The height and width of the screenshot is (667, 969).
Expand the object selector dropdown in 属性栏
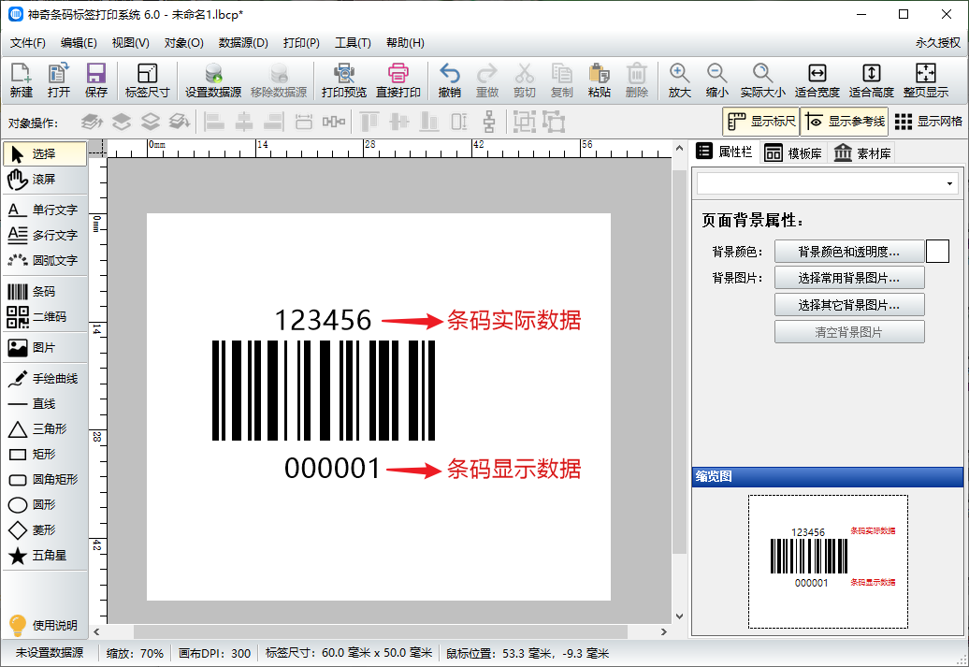tap(949, 184)
